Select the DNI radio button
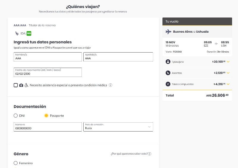This screenshot has width=238, height=168. point(16,115)
